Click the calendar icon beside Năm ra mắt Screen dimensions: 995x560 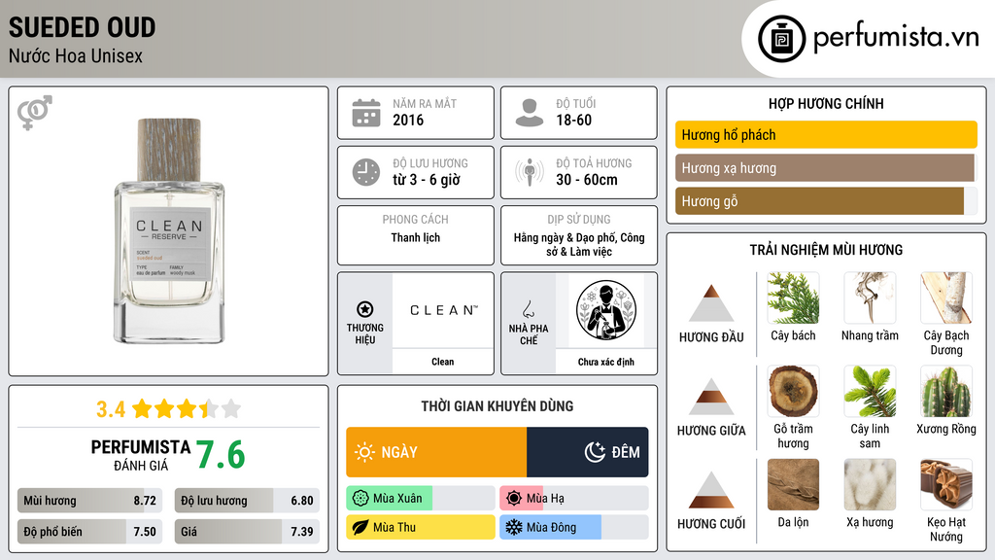coord(366,113)
